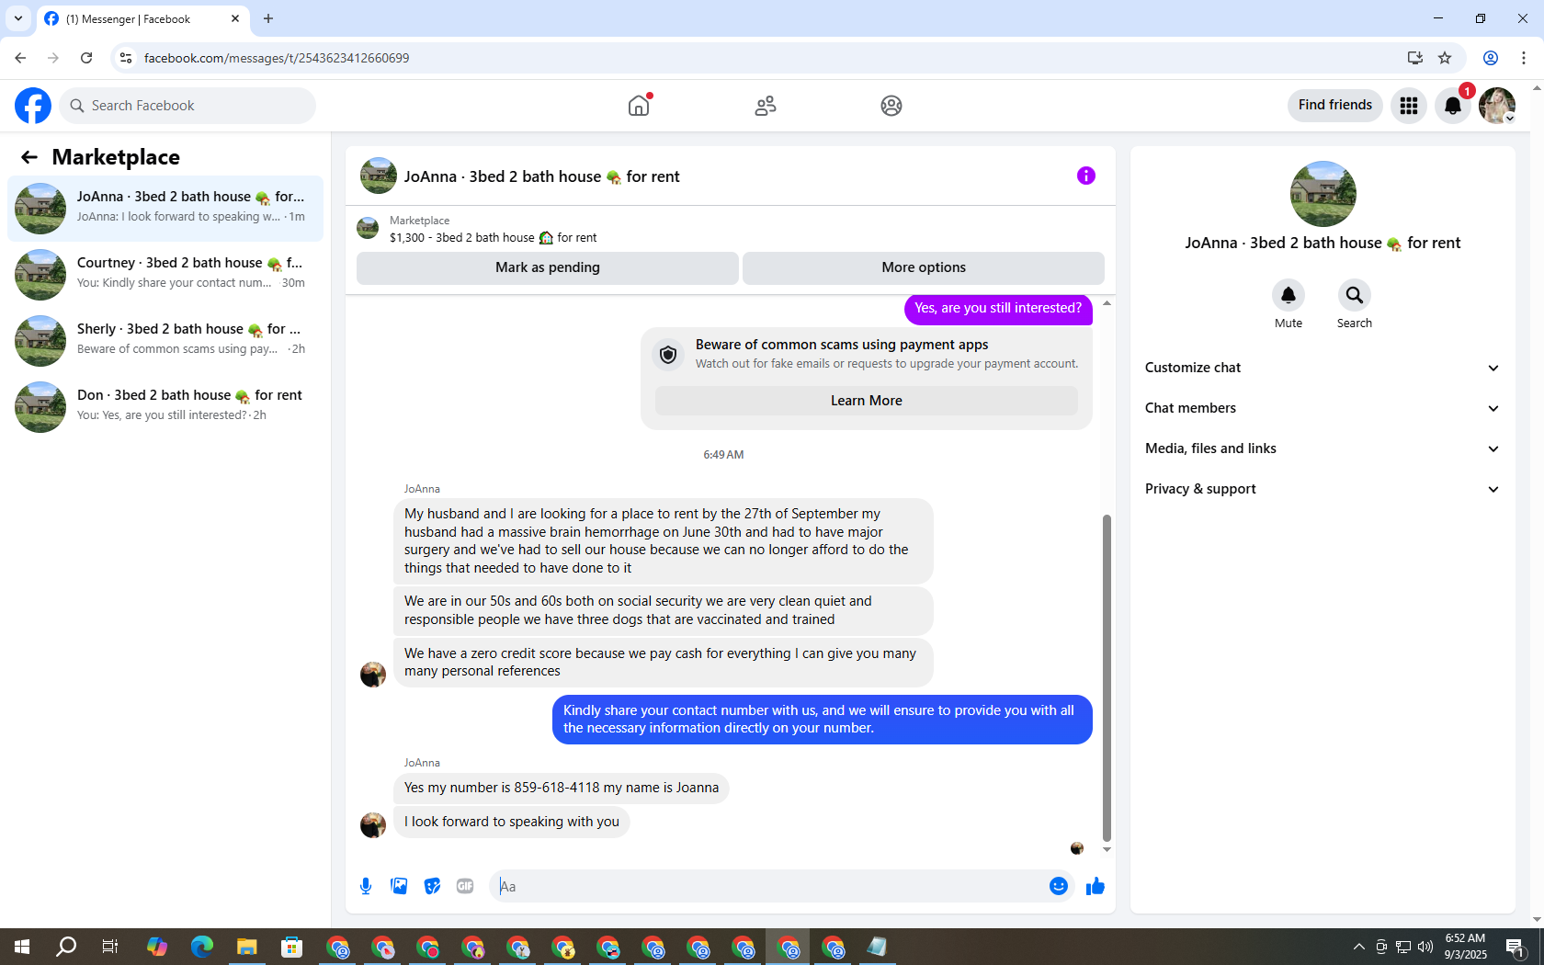Viewport: 1544px width, 965px height.
Task: Mute this conversation bell icon
Action: click(1289, 295)
